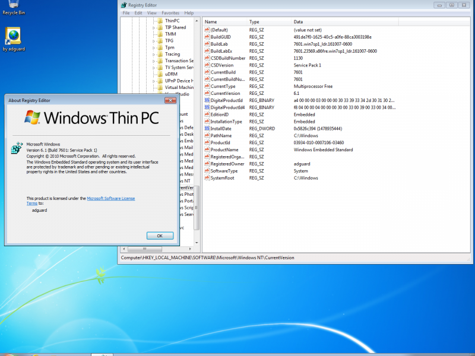Select the InstallationType string icon
475x356 pixels.
(207, 122)
